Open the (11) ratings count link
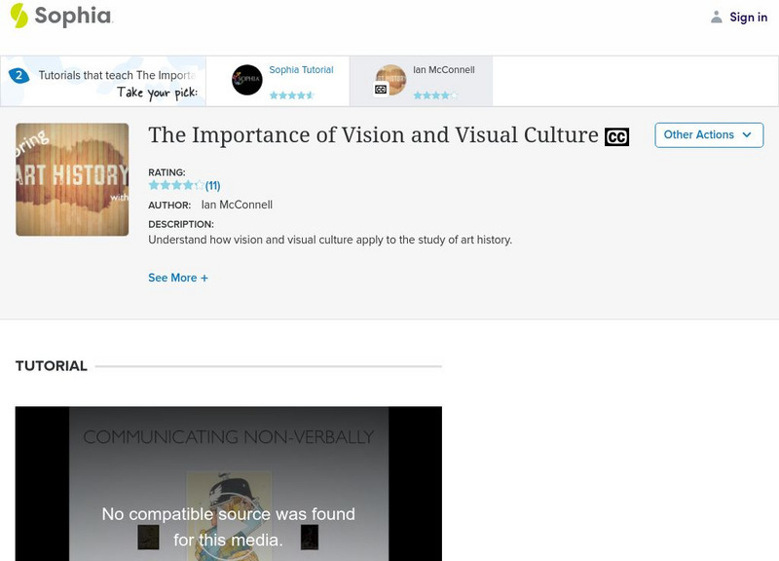Screen dimensions: 779x561 coord(213,185)
